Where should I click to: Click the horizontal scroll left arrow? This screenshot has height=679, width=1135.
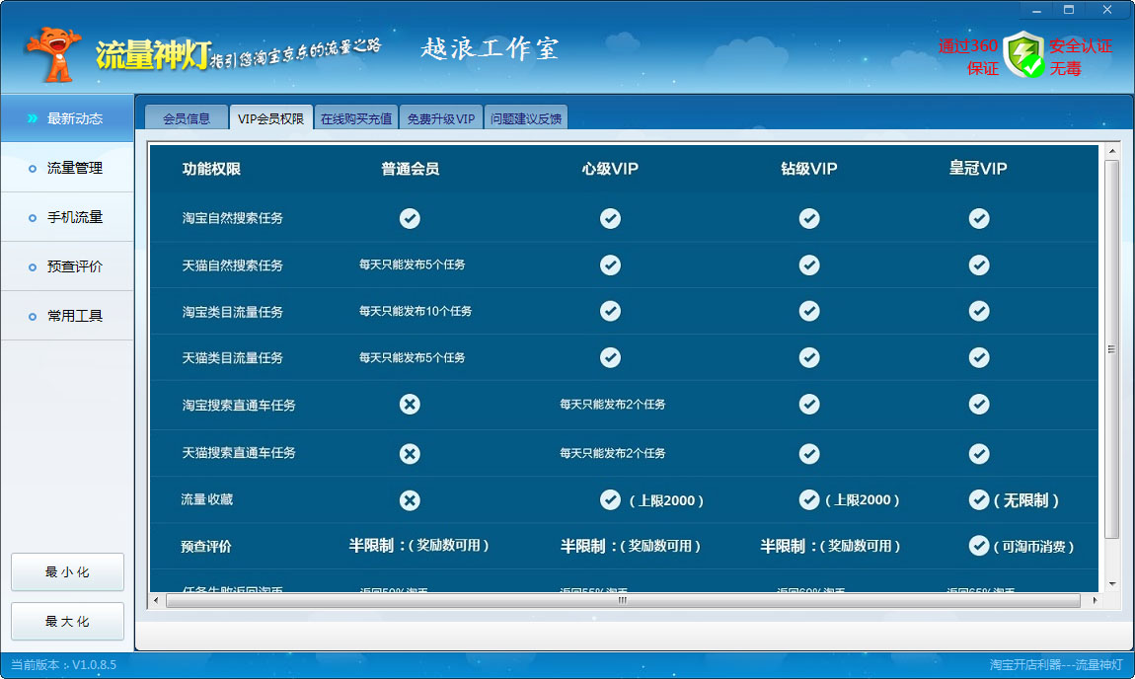point(156,600)
